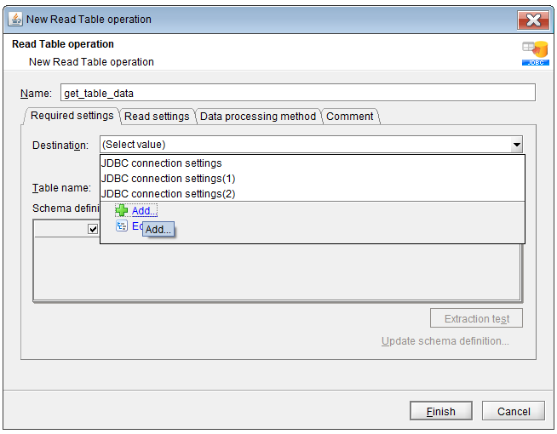Select JDBC connection settings(2) option
Screen dimensions: 557x434
(x=313, y=194)
